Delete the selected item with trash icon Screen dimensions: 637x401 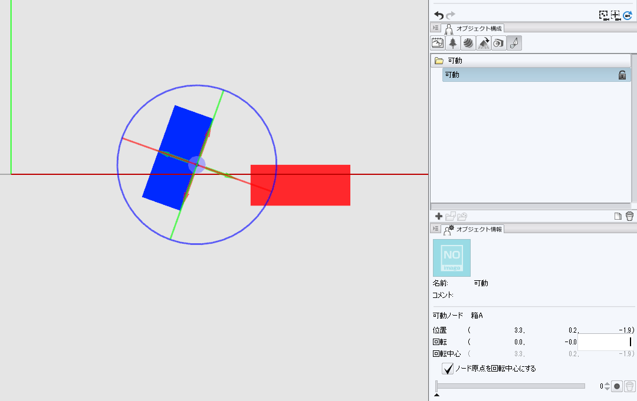[x=630, y=216]
